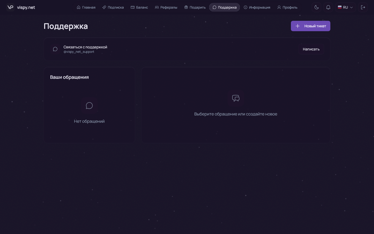Open the Информация info page
This screenshot has width=374, height=234.
click(257, 7)
